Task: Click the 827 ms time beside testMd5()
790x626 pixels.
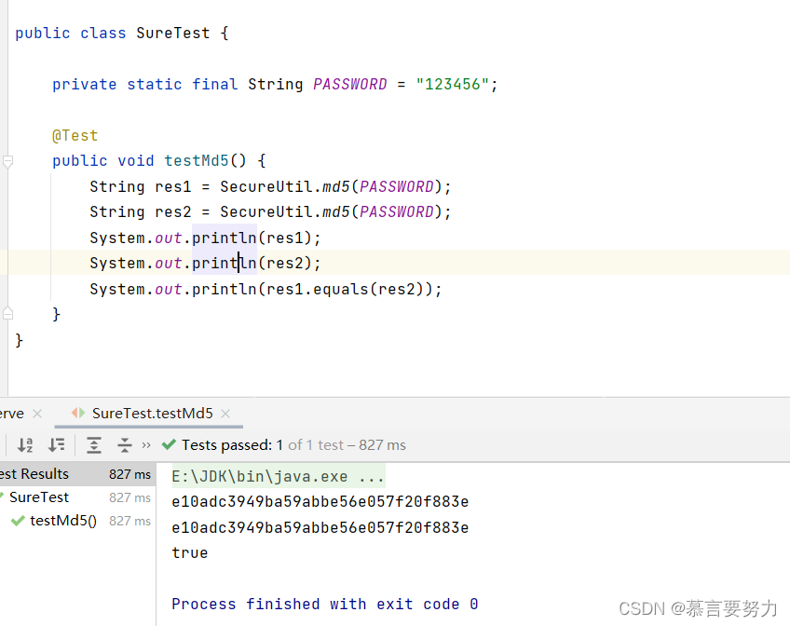Action: (x=130, y=521)
